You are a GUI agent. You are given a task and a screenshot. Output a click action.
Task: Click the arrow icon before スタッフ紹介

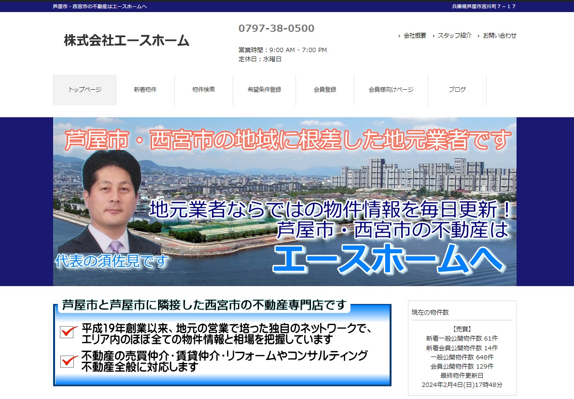[434, 36]
